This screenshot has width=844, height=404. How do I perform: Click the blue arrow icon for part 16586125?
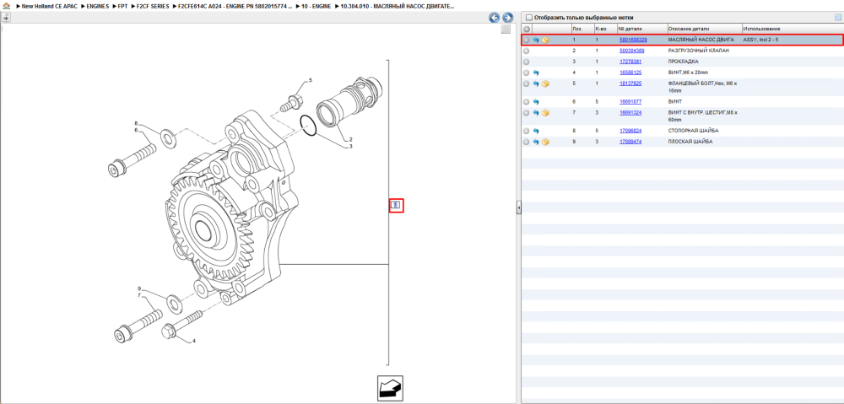(x=536, y=72)
